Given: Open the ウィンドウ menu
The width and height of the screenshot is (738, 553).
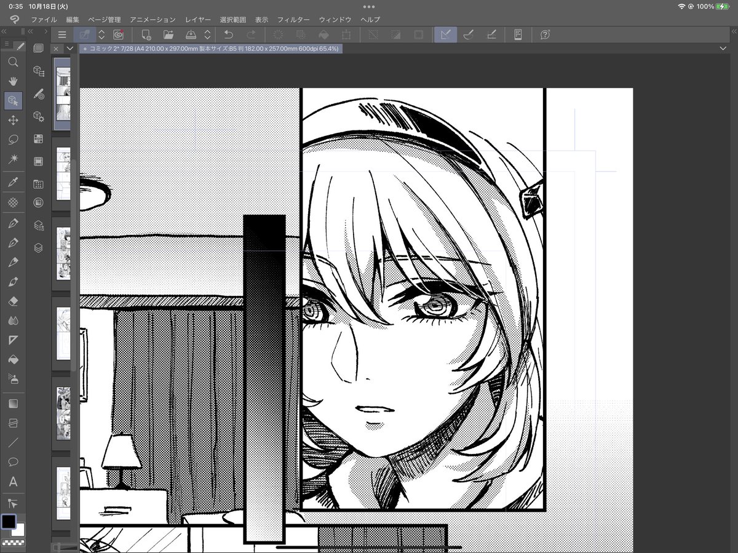Looking at the screenshot, I should tap(335, 20).
